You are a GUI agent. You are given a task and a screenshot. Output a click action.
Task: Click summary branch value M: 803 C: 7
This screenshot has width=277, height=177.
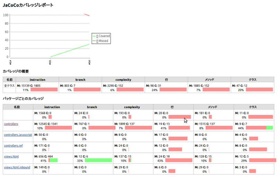pyautogui.click(x=68, y=86)
